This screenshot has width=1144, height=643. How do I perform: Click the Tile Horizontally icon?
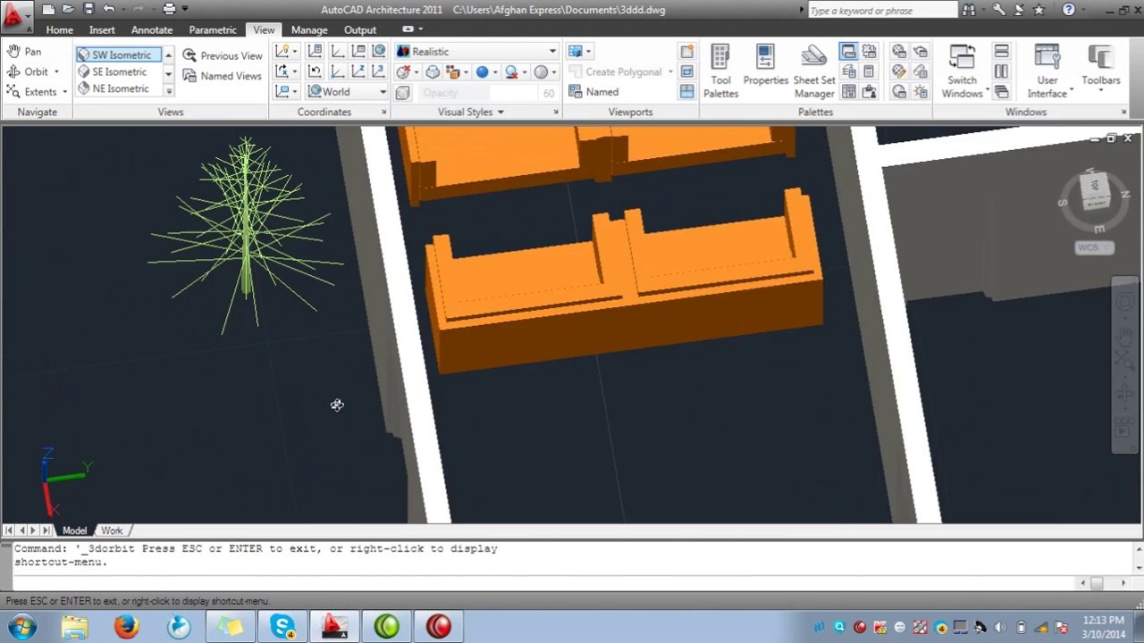coord(1001,52)
